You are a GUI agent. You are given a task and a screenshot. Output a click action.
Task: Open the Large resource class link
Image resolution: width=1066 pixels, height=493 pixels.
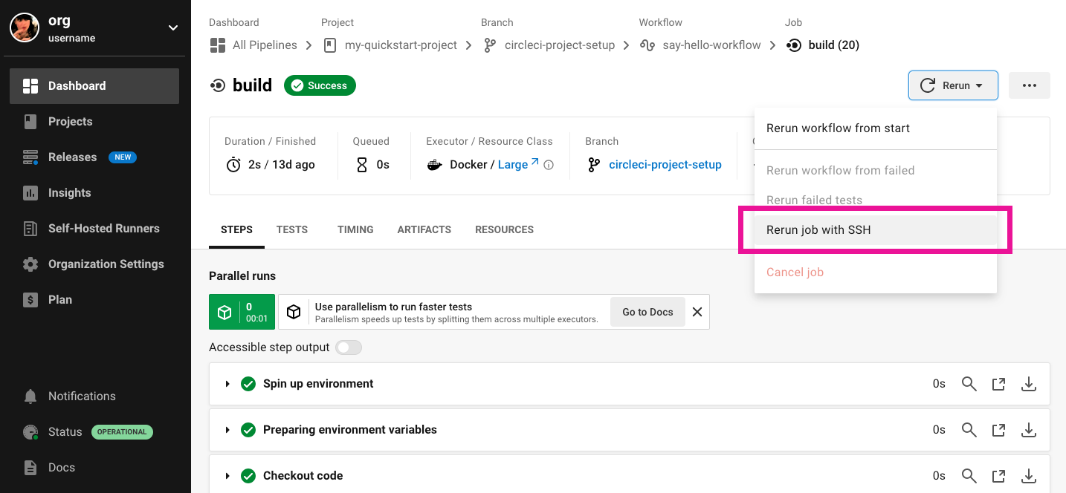tap(518, 165)
